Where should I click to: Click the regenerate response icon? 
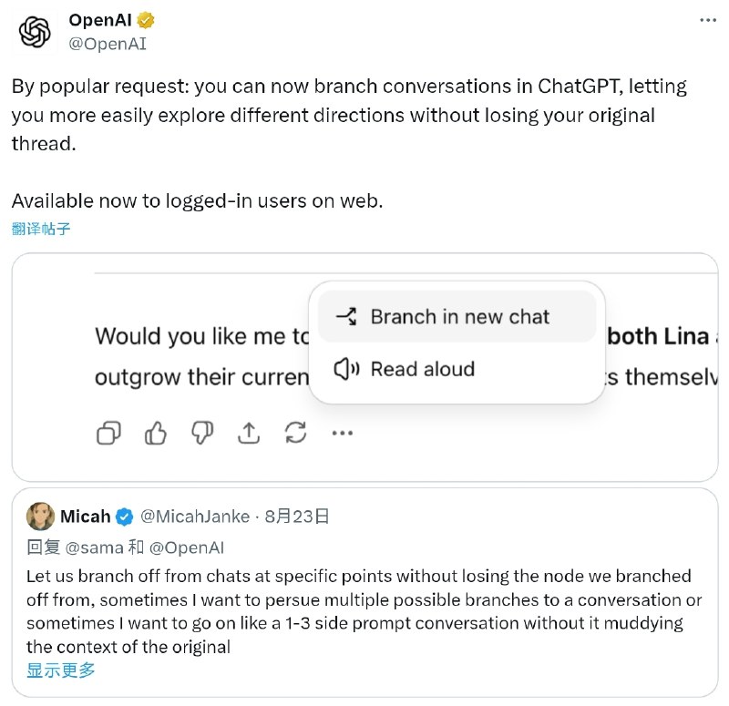tap(296, 433)
